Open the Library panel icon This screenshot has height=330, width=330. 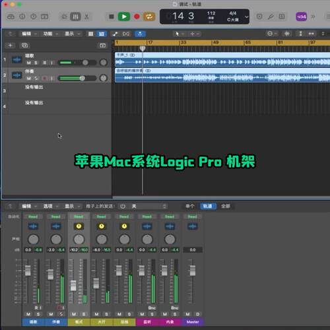pos(11,16)
